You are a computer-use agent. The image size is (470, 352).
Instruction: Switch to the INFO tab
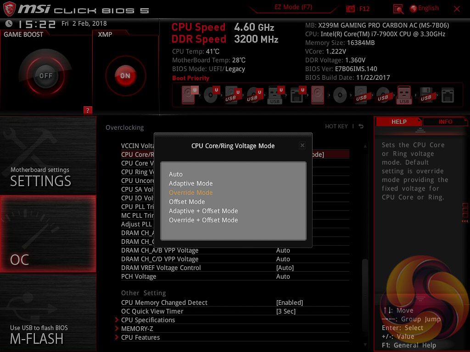click(445, 122)
